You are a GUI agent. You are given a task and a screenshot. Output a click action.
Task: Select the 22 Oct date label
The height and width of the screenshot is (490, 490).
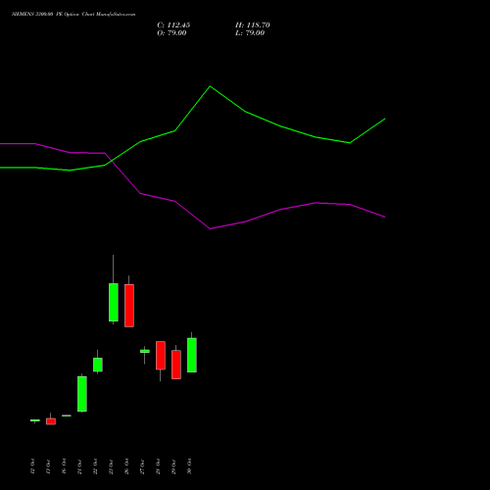coord(95,466)
